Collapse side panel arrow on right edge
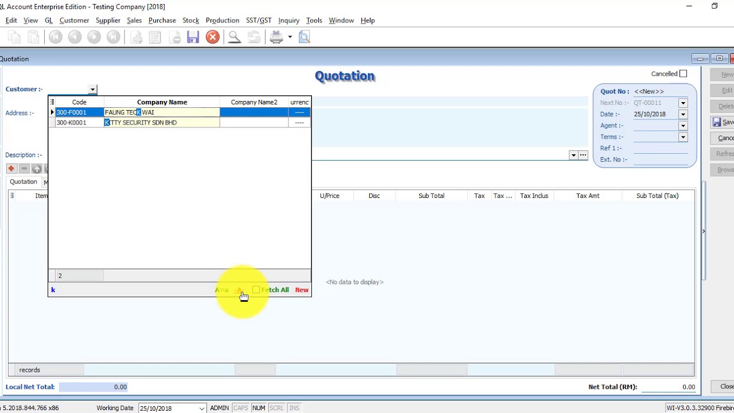The image size is (734, 413). pos(704,231)
